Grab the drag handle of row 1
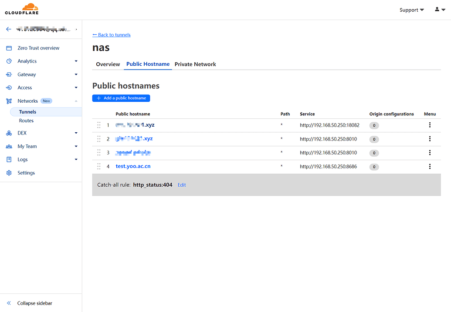The height and width of the screenshot is (312, 451). tap(98, 125)
